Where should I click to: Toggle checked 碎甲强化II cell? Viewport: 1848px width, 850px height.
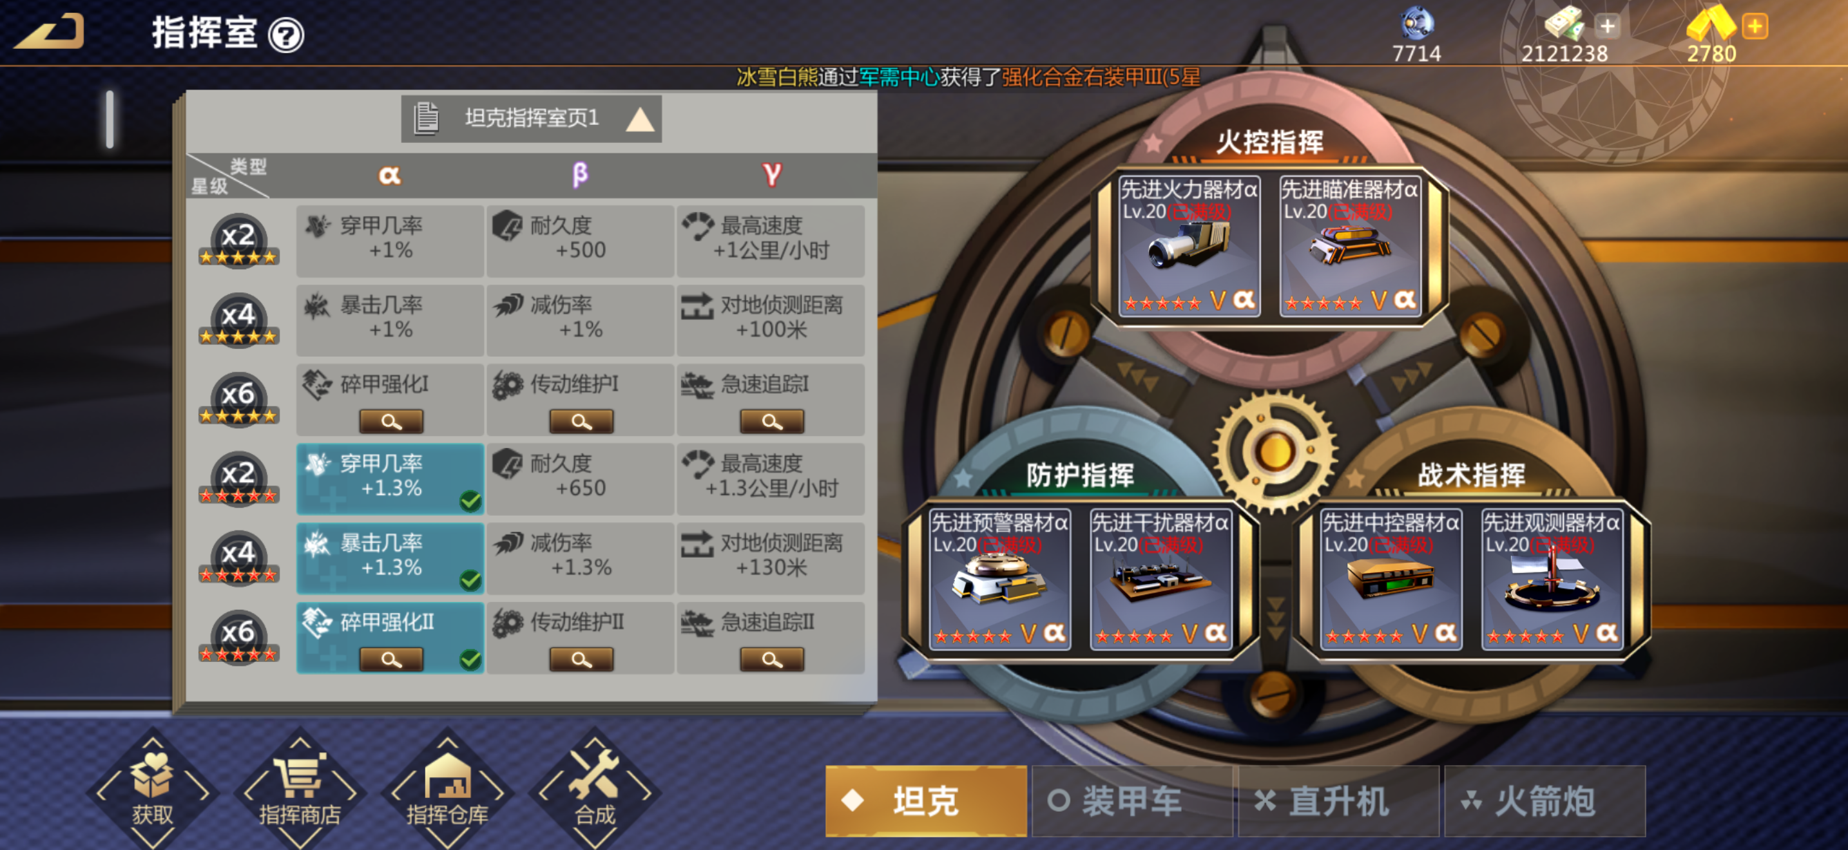click(x=390, y=638)
